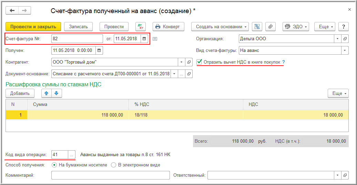Select the 18 000,00 НДС cell in row 1

coord(296,115)
